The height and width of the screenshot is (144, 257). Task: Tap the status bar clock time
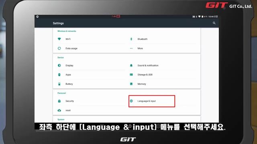(x=213, y=17)
